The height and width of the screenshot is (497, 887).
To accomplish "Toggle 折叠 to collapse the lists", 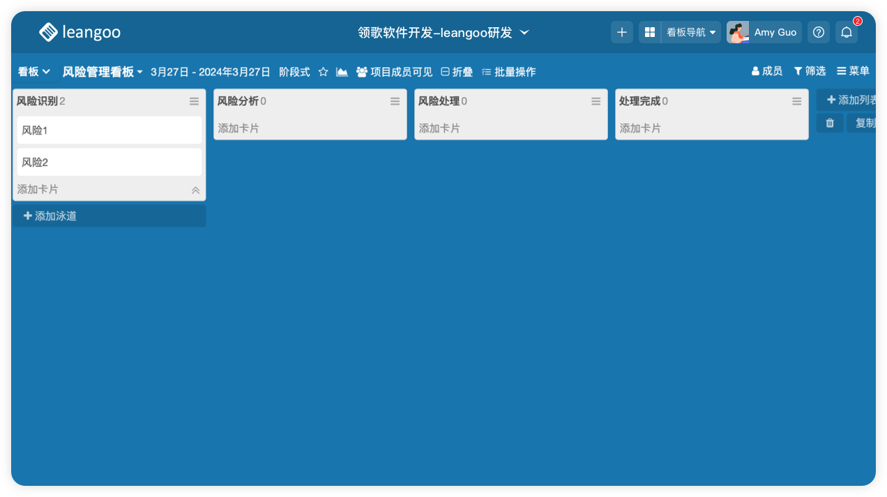I will (457, 72).
